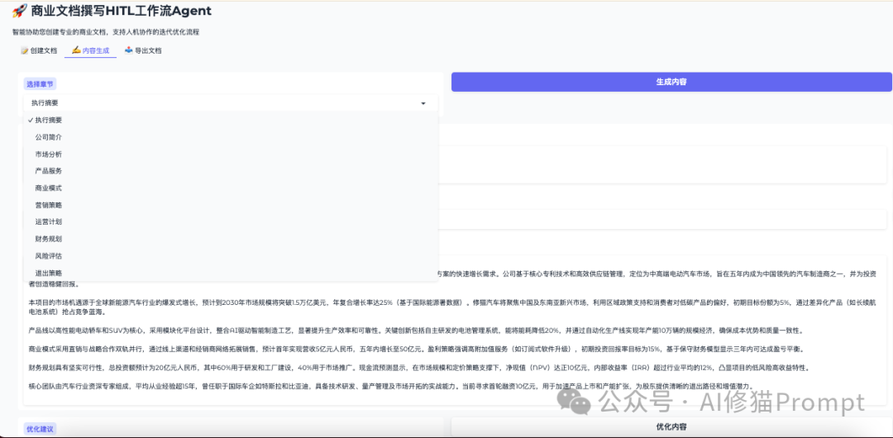
Task: Click the paragraph starting 本项目的市场机遇
Action: [453, 307]
